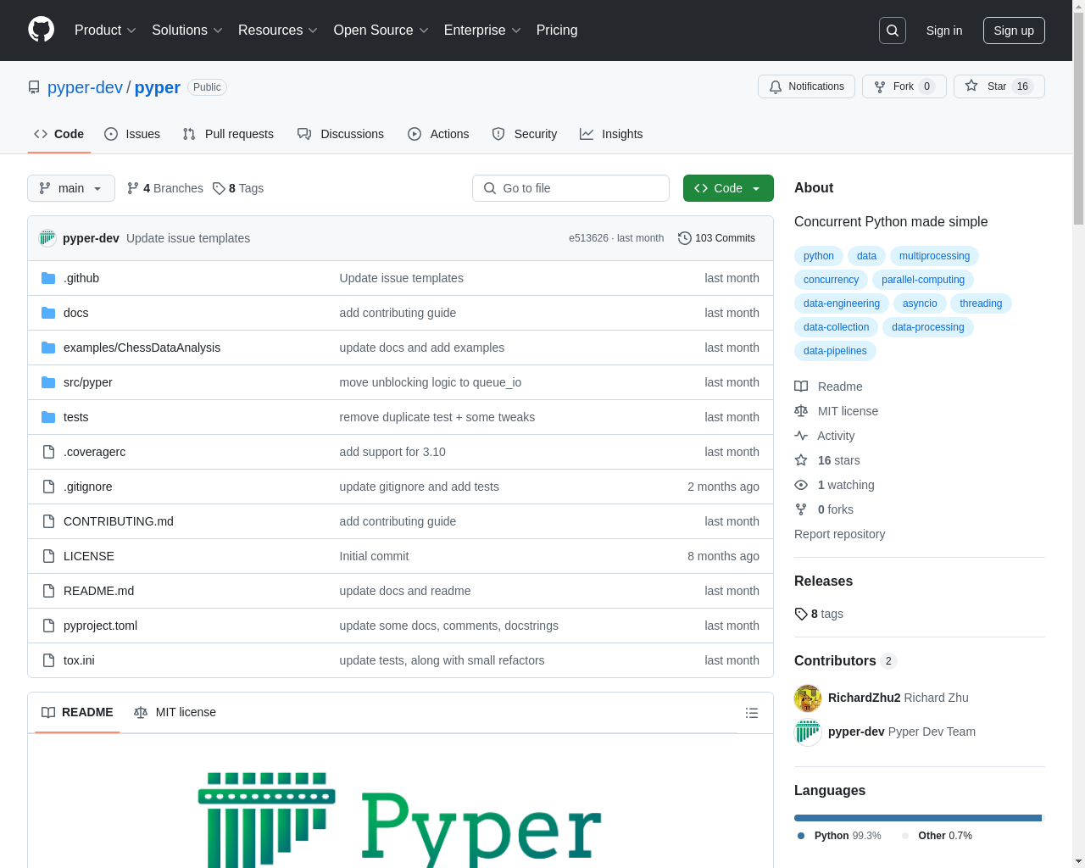Click the Notifications bell button
Screen dimensions: 1085x868
pyautogui.click(x=806, y=86)
